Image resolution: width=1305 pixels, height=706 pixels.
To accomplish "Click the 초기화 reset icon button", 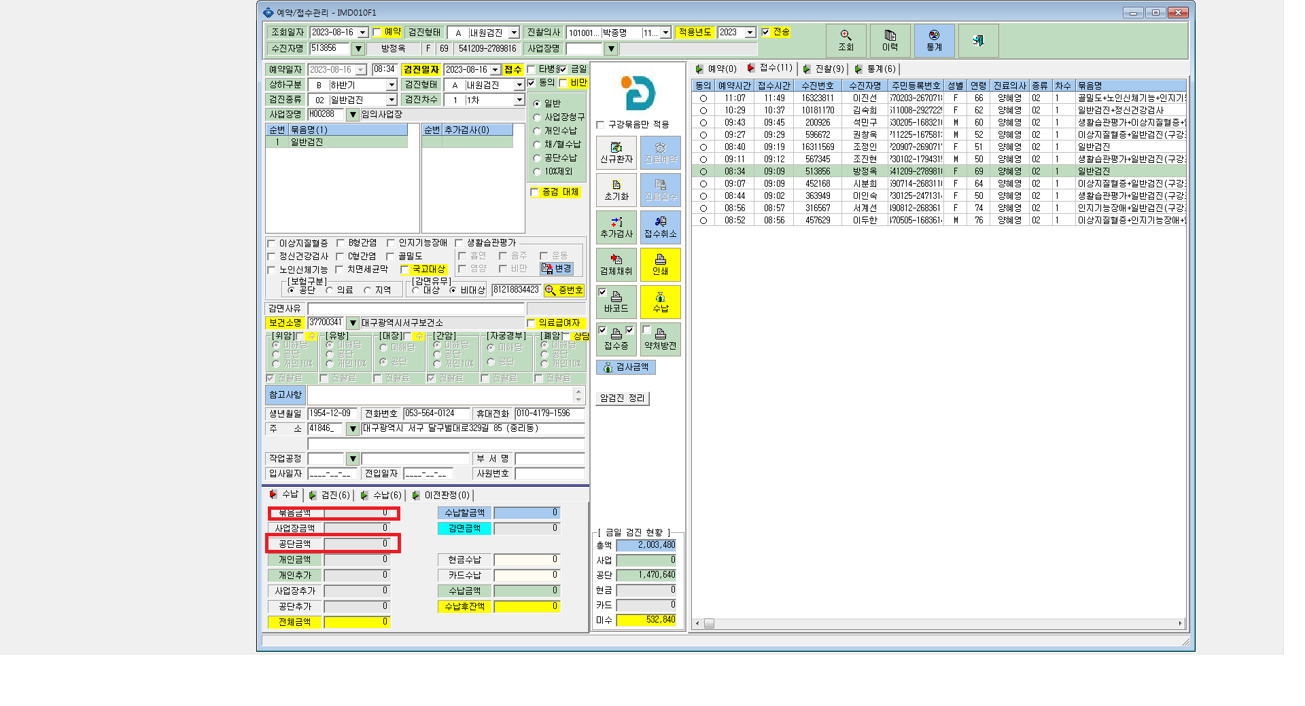I will pos(616,190).
